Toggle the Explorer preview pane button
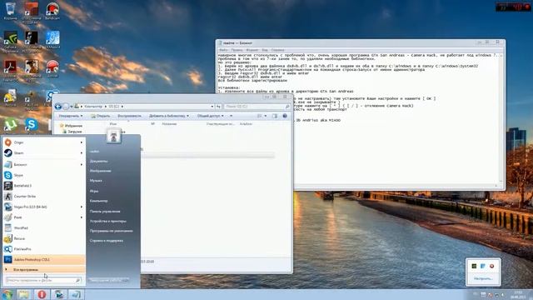This screenshot has height=300, width=533. tap(275, 116)
